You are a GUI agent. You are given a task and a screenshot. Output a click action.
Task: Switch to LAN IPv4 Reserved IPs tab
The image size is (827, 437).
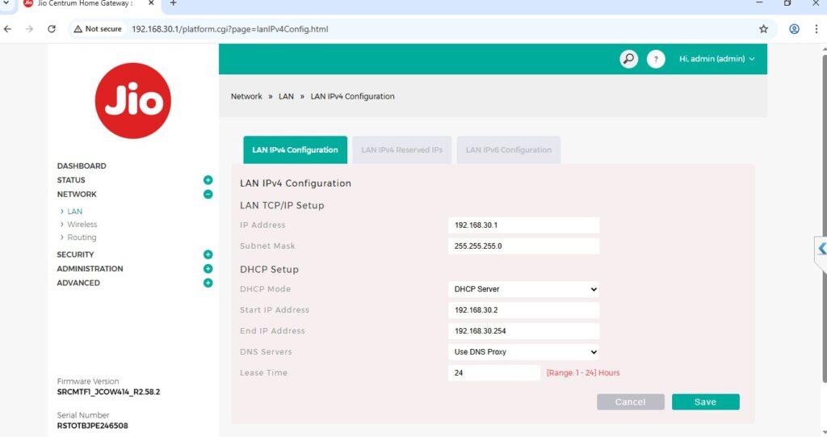coord(402,150)
